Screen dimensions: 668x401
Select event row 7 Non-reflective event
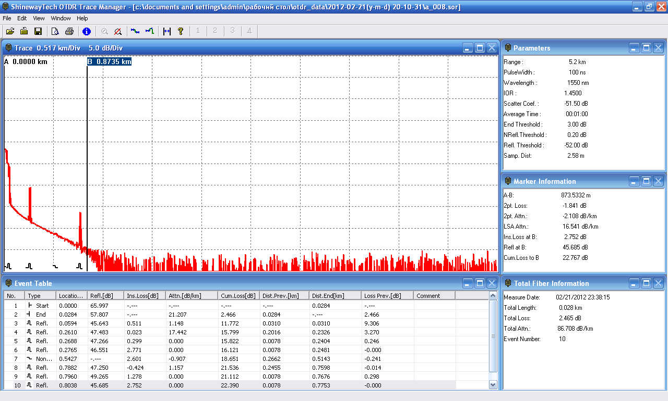(44, 359)
